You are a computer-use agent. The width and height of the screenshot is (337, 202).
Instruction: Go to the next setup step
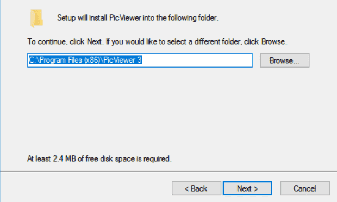[x=247, y=188]
